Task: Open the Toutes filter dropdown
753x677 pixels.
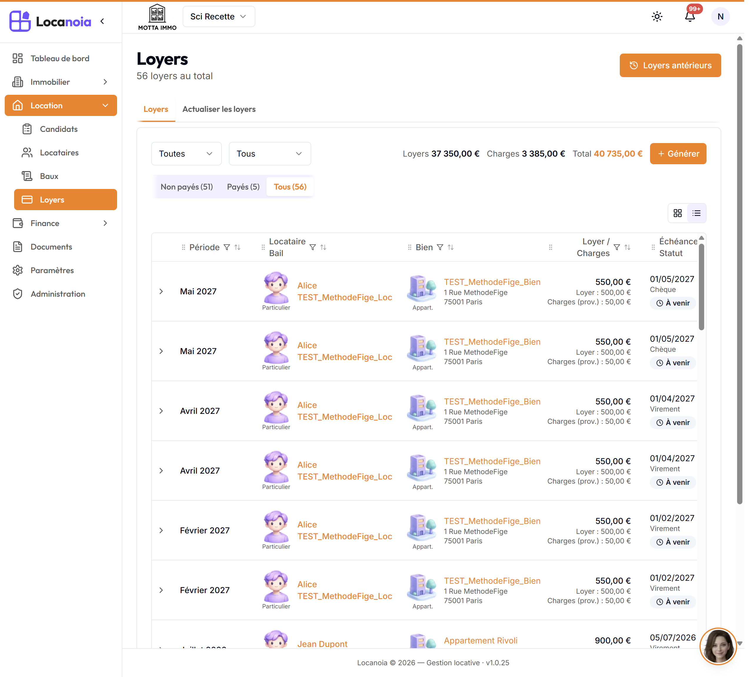Action: point(186,154)
